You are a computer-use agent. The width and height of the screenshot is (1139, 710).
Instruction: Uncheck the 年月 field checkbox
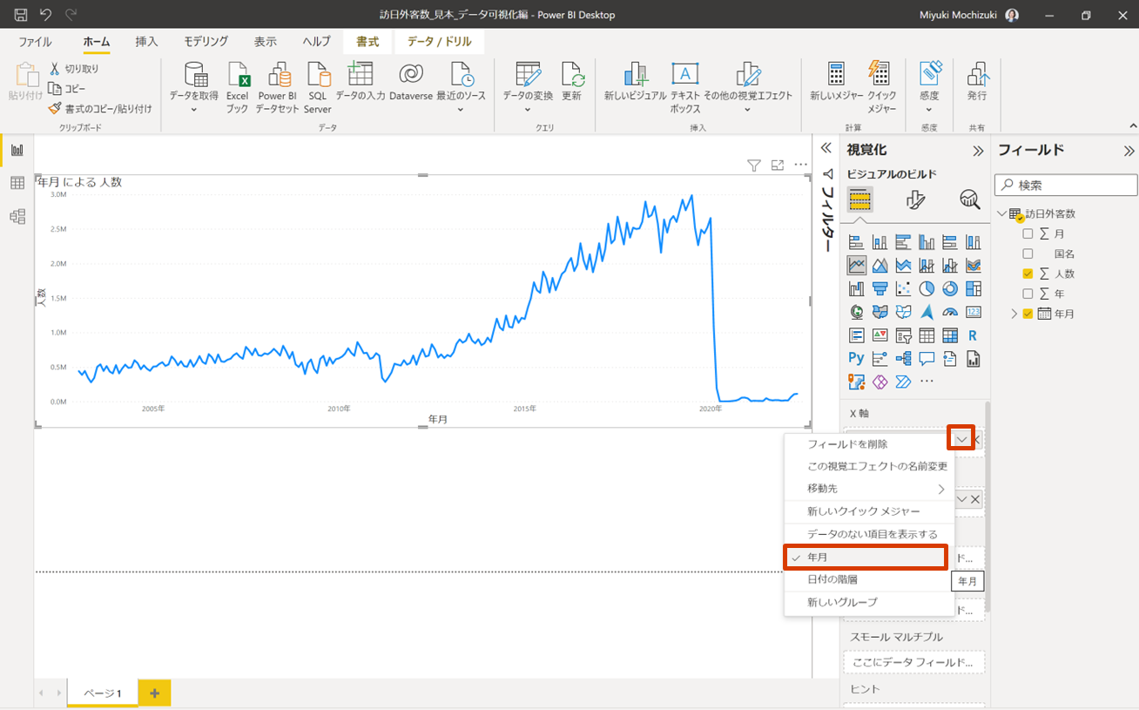click(1028, 314)
